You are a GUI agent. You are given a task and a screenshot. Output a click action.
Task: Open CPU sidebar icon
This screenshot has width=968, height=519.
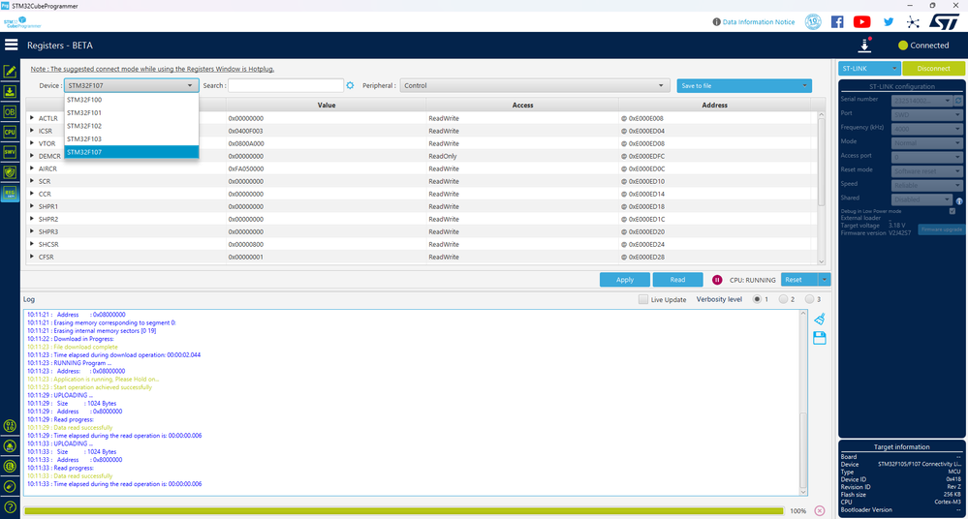tap(10, 132)
